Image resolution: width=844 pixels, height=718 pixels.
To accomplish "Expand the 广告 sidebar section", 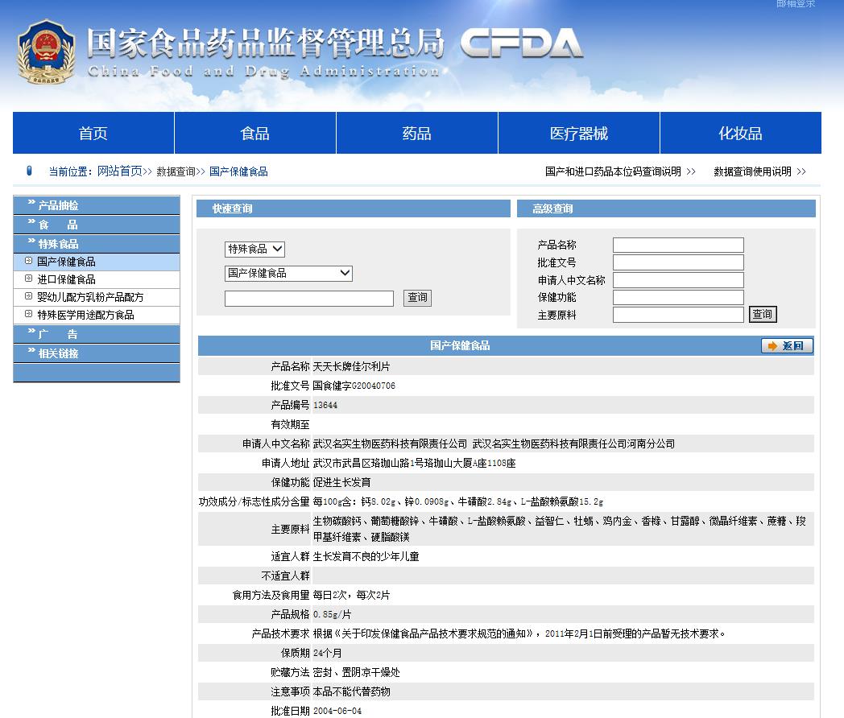I will 97,334.
